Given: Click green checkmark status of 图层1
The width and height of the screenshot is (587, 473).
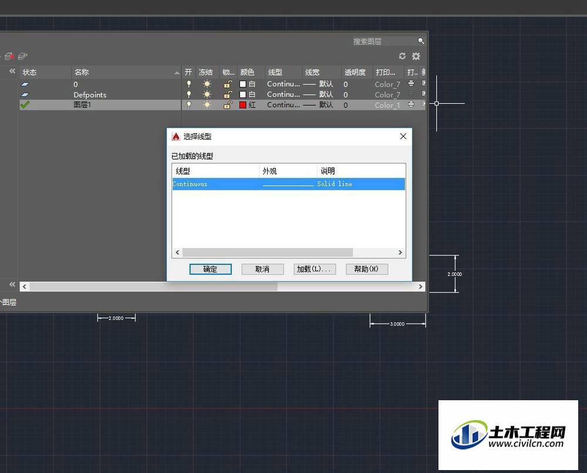Looking at the screenshot, I should (x=25, y=105).
